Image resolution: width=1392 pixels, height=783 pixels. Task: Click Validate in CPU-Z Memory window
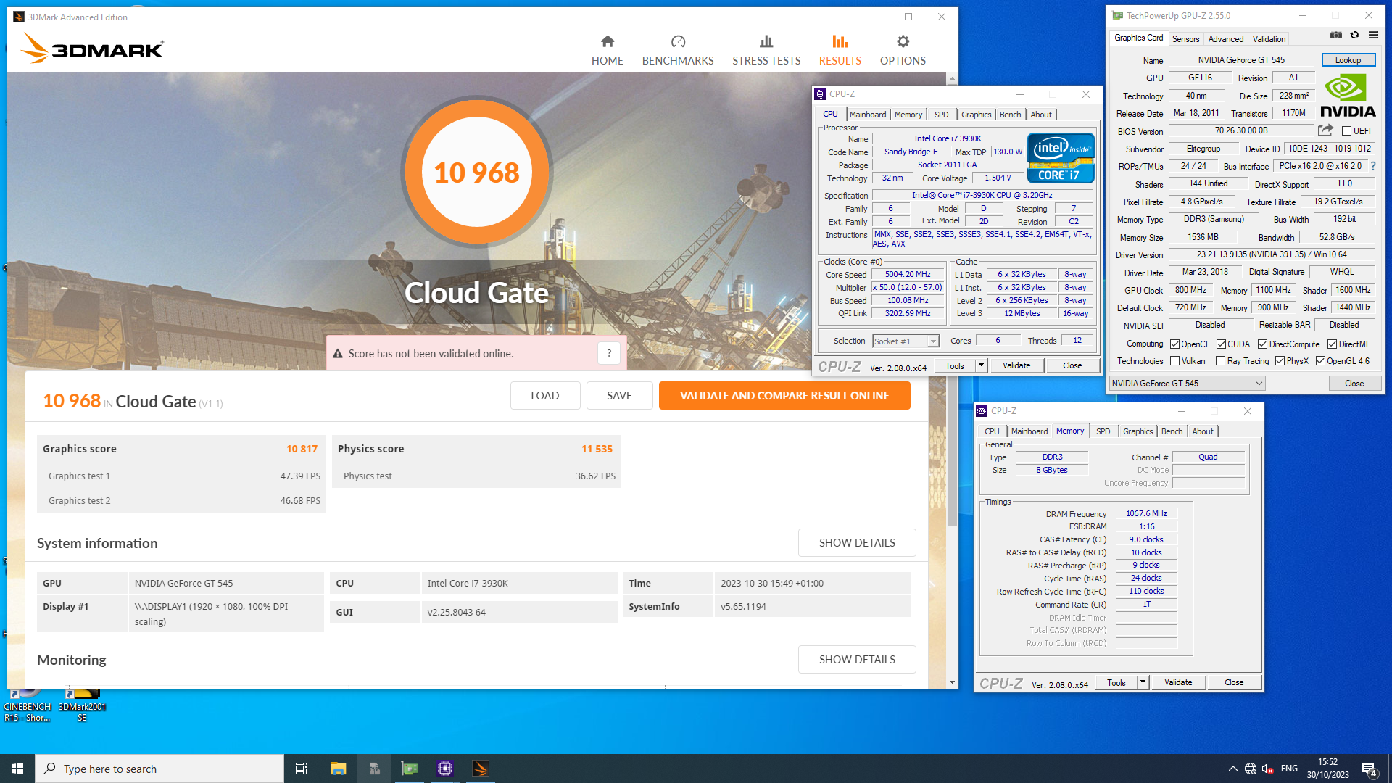(1178, 682)
